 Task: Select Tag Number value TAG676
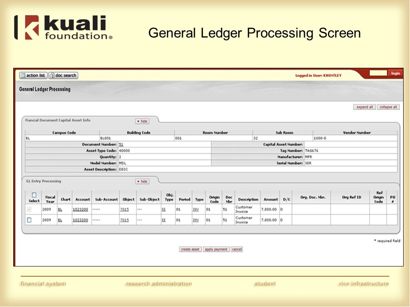click(312, 151)
